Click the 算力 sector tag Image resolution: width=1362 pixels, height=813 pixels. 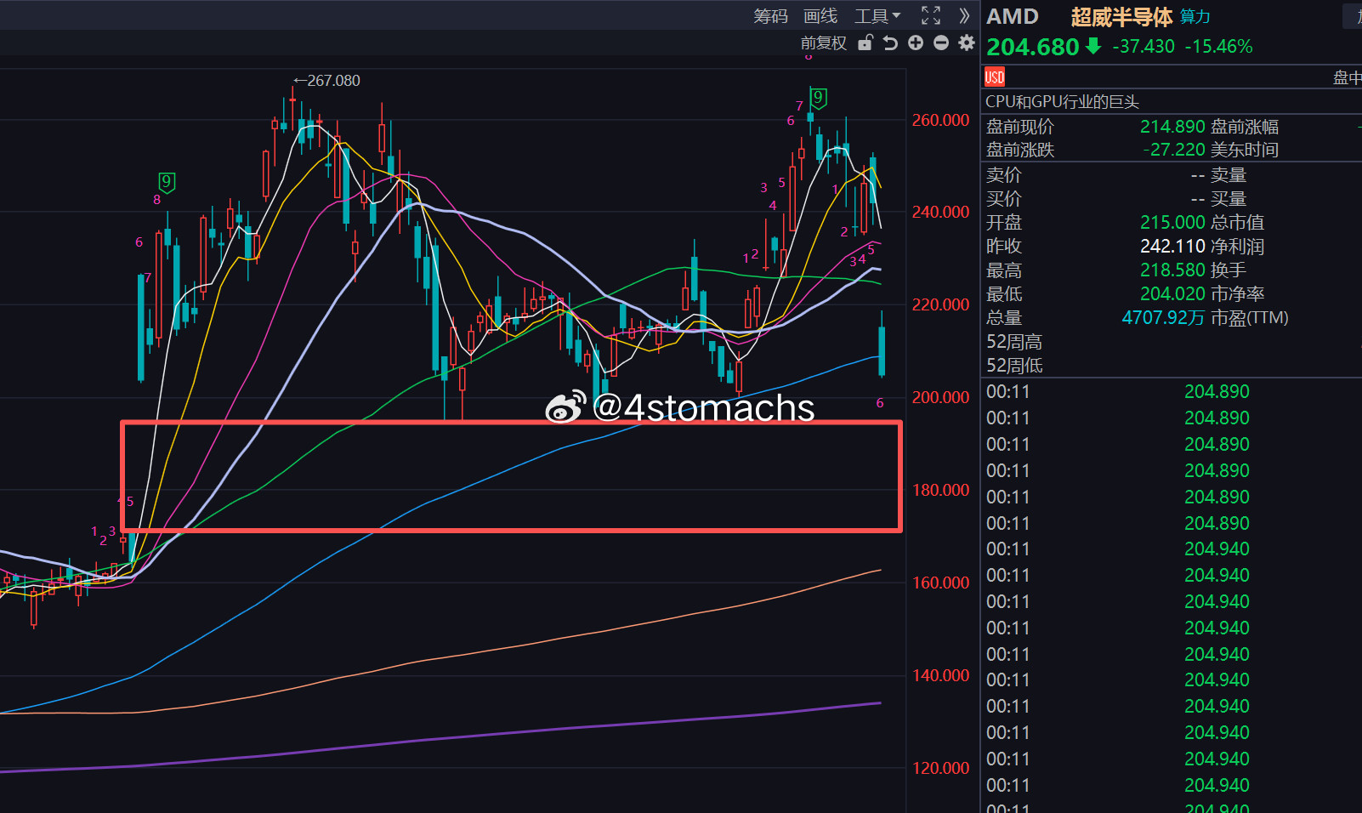[1195, 17]
